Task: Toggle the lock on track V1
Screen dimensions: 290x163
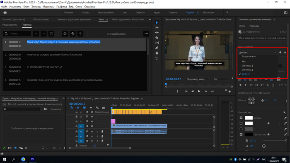Action: coord(76,126)
